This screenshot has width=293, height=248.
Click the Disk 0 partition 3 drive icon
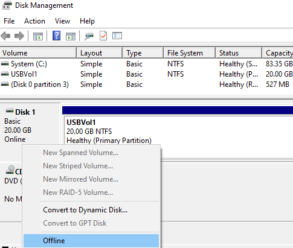[x=5, y=84]
